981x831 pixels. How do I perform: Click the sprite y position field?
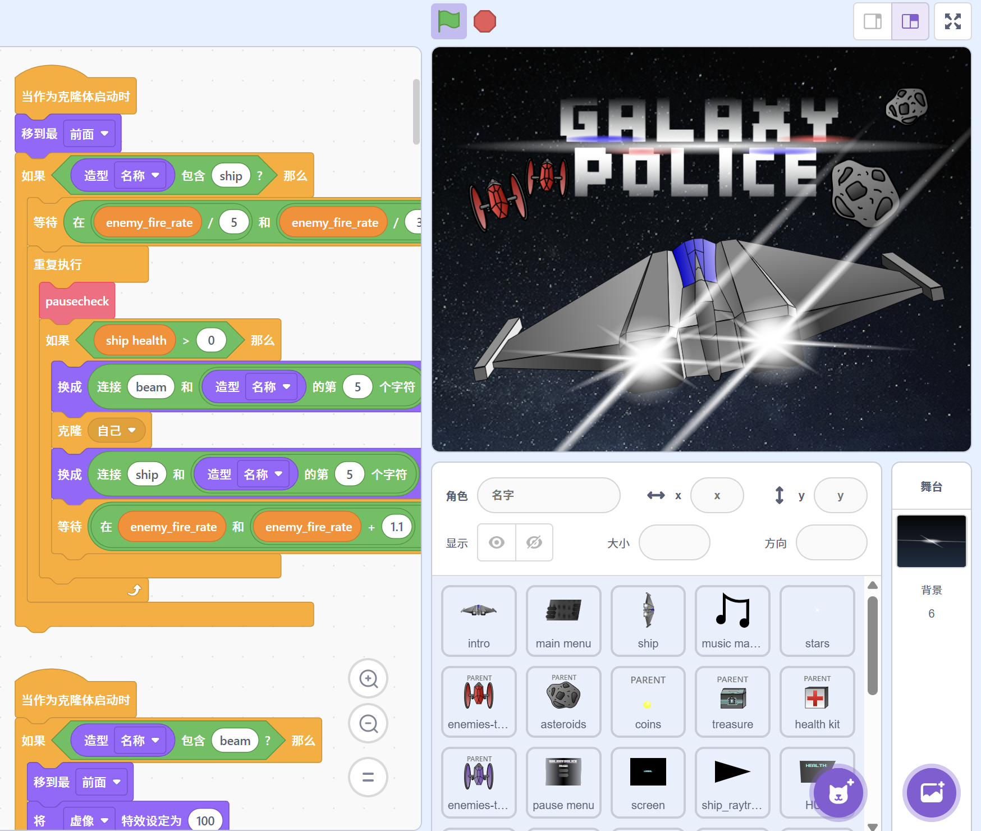pos(841,495)
